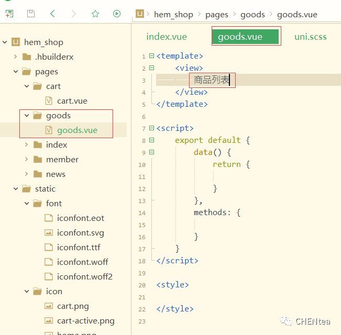Switch to the index.vue tab
This screenshot has height=335, width=341.
pyautogui.click(x=167, y=37)
